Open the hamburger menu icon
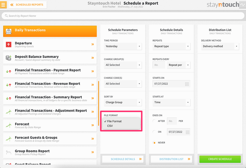Image resolution: width=246 pixels, height=168 pixels. (3, 5)
